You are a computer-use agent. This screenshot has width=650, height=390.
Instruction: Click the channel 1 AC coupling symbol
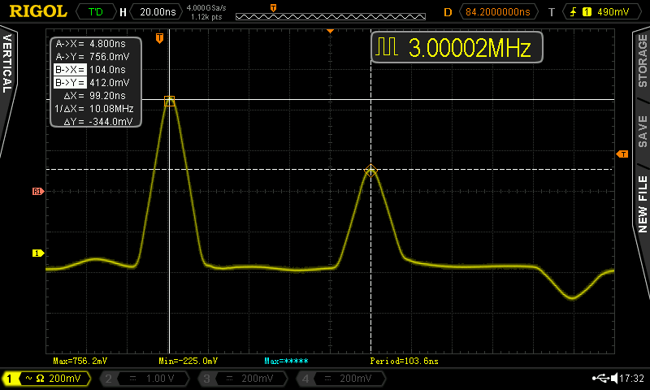[28, 378]
